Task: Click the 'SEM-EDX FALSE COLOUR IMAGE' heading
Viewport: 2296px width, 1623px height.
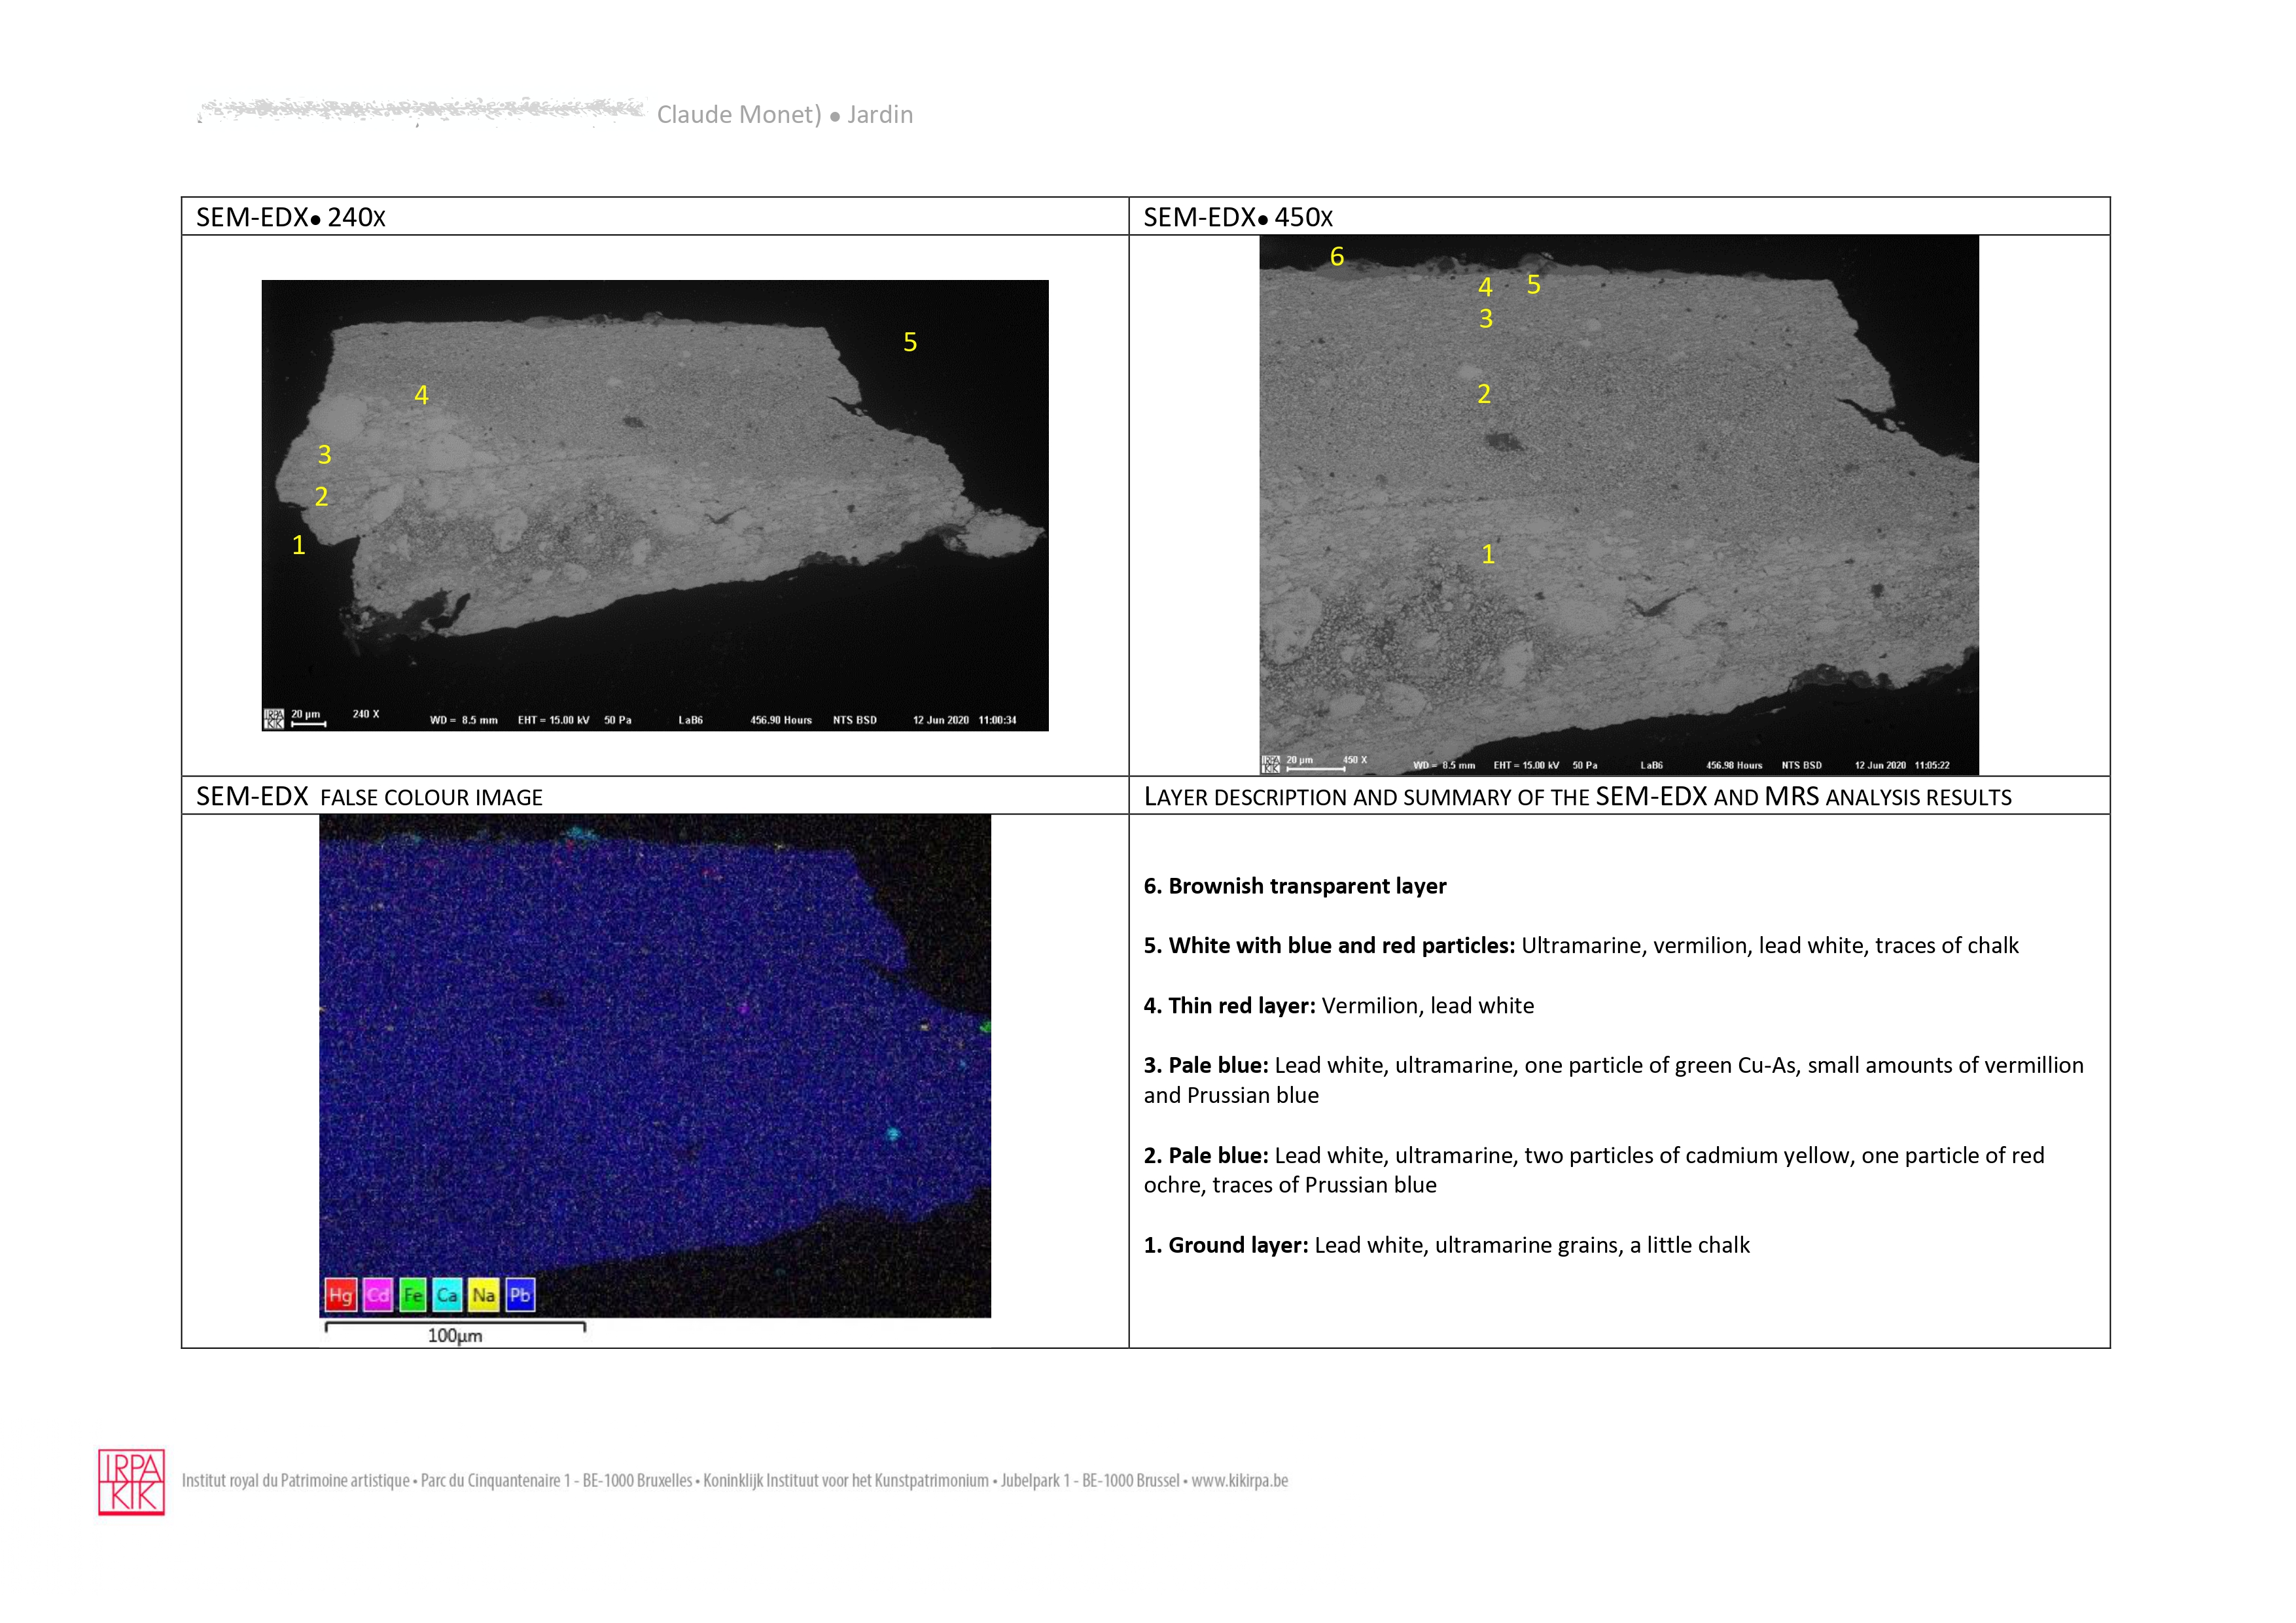Action: 369,797
